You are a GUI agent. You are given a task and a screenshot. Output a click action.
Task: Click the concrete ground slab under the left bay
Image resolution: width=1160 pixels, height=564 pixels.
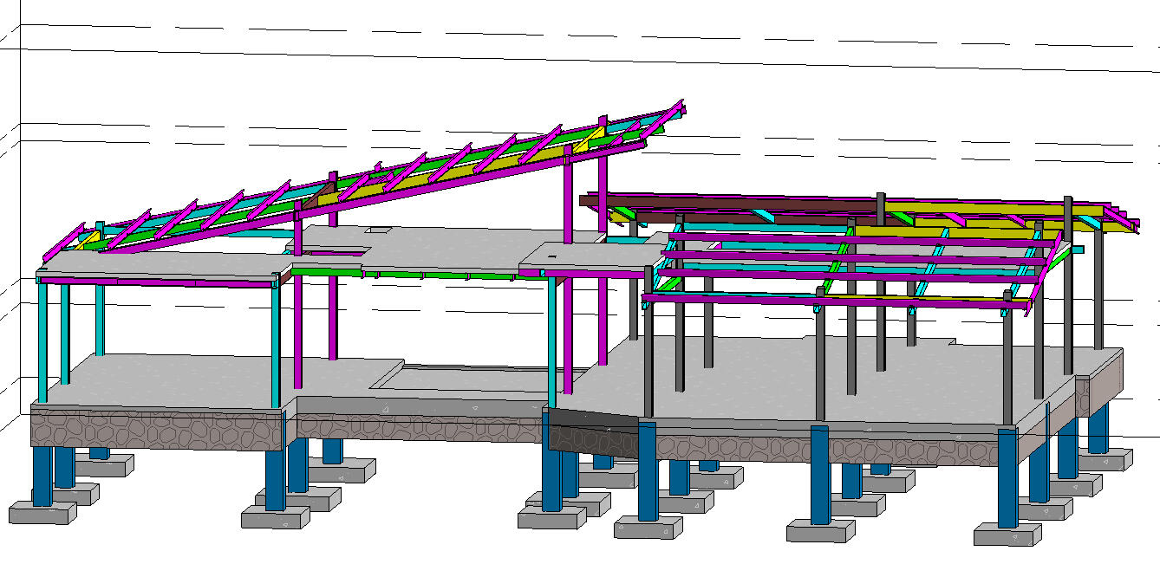click(173, 377)
